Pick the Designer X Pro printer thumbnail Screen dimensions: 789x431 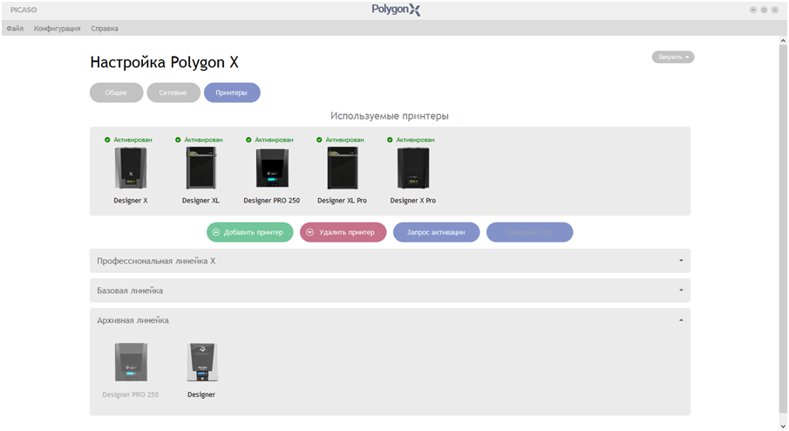[413, 168]
